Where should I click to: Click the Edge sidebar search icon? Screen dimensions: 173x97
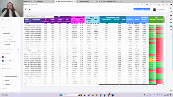coord(171,8)
